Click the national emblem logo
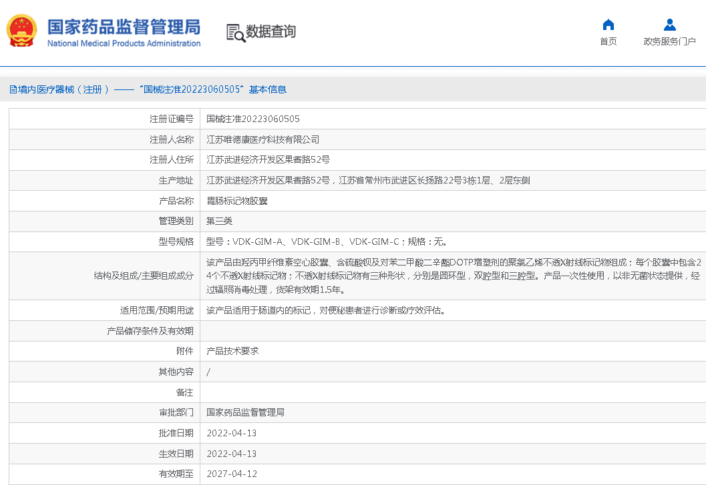This screenshot has height=485, width=706. [x=21, y=31]
